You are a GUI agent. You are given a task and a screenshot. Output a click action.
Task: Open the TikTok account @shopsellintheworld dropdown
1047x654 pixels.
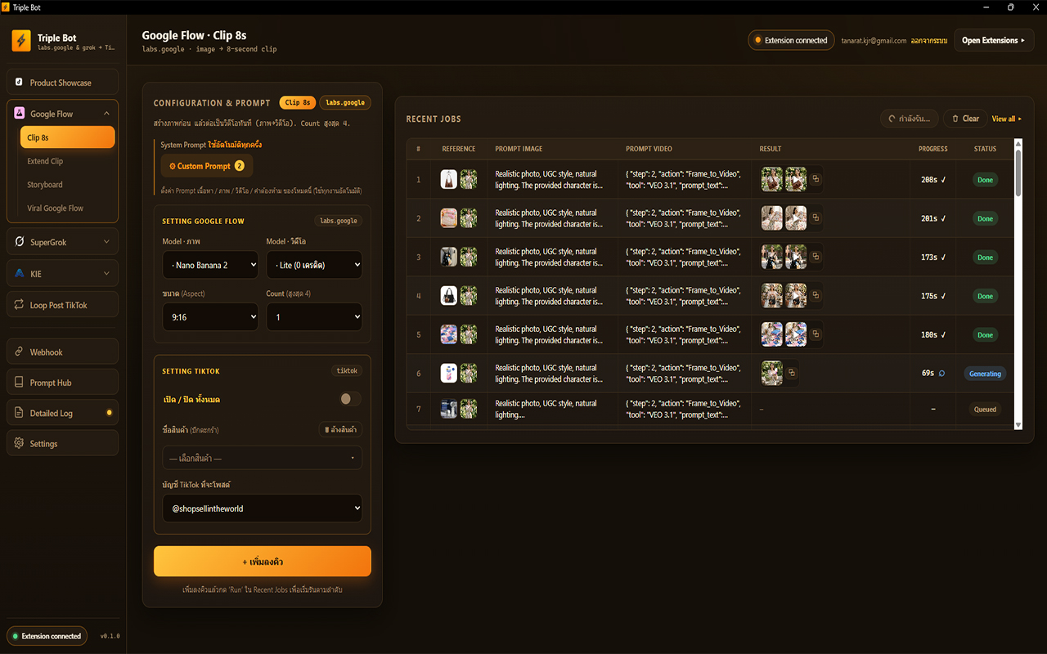pyautogui.click(x=262, y=508)
